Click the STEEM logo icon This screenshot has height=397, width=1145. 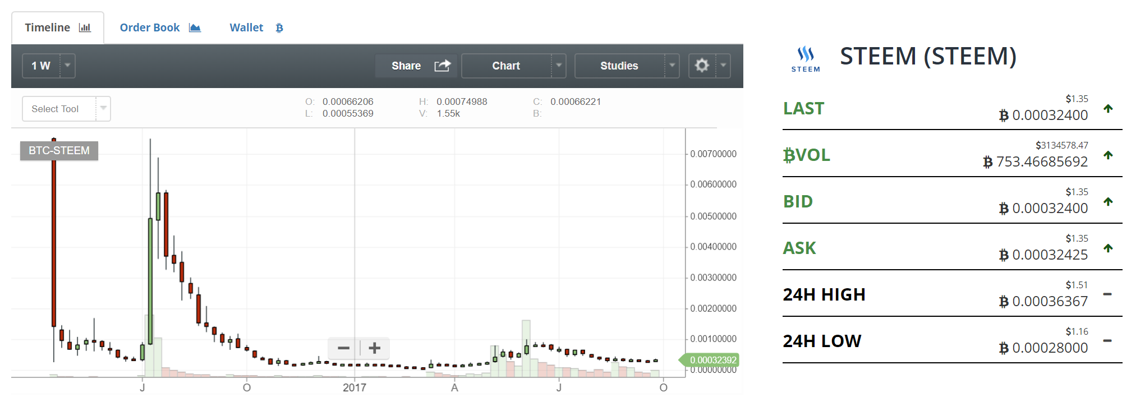tap(806, 59)
